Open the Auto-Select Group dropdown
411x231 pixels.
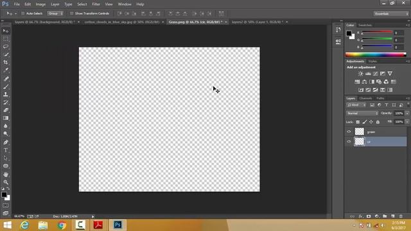pyautogui.click(x=55, y=13)
